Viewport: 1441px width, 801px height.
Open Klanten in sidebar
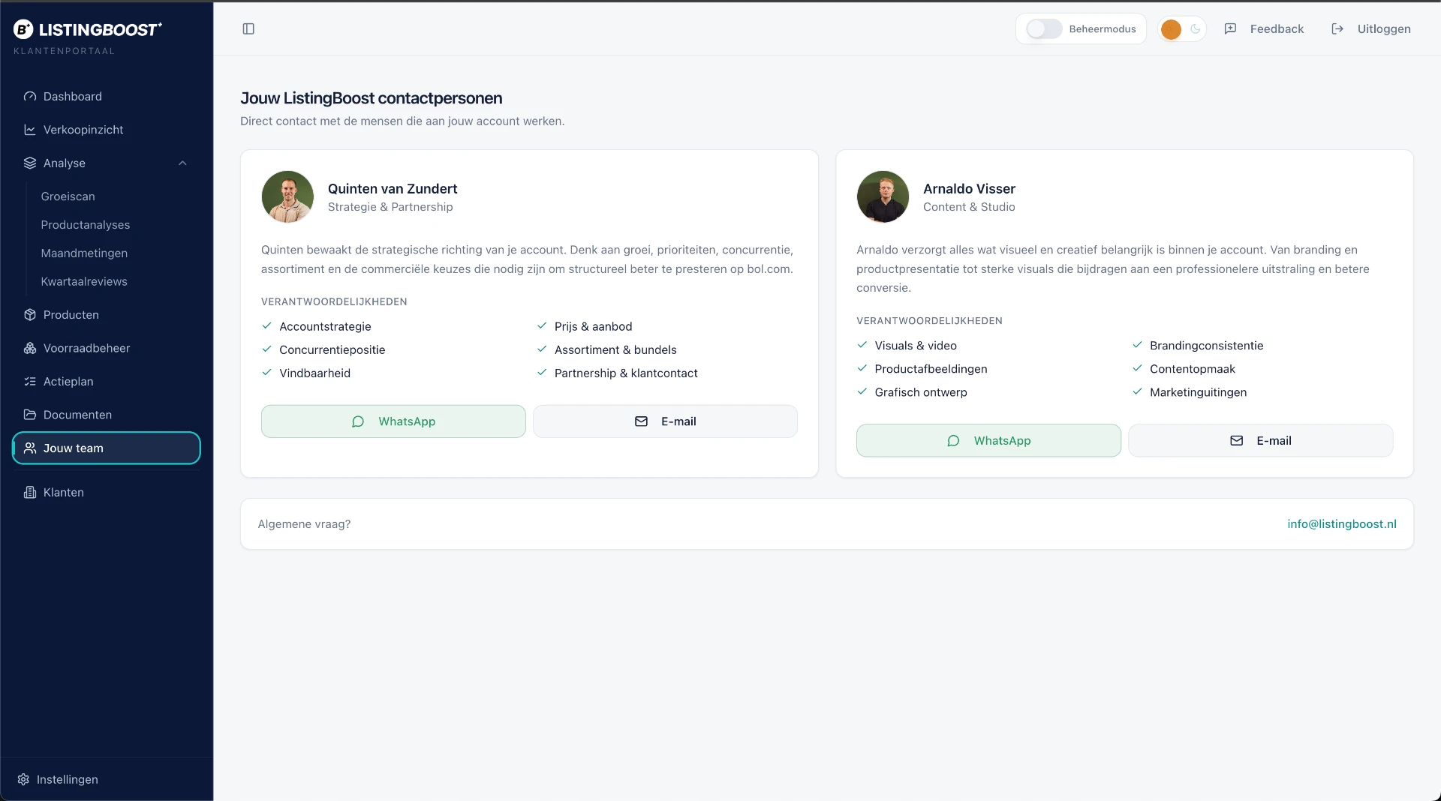[107, 492]
